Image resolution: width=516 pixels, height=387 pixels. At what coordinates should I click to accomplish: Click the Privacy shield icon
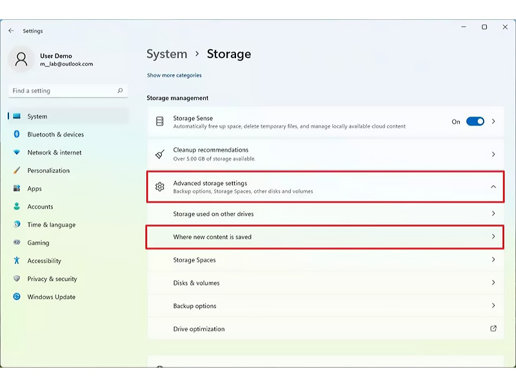17,279
